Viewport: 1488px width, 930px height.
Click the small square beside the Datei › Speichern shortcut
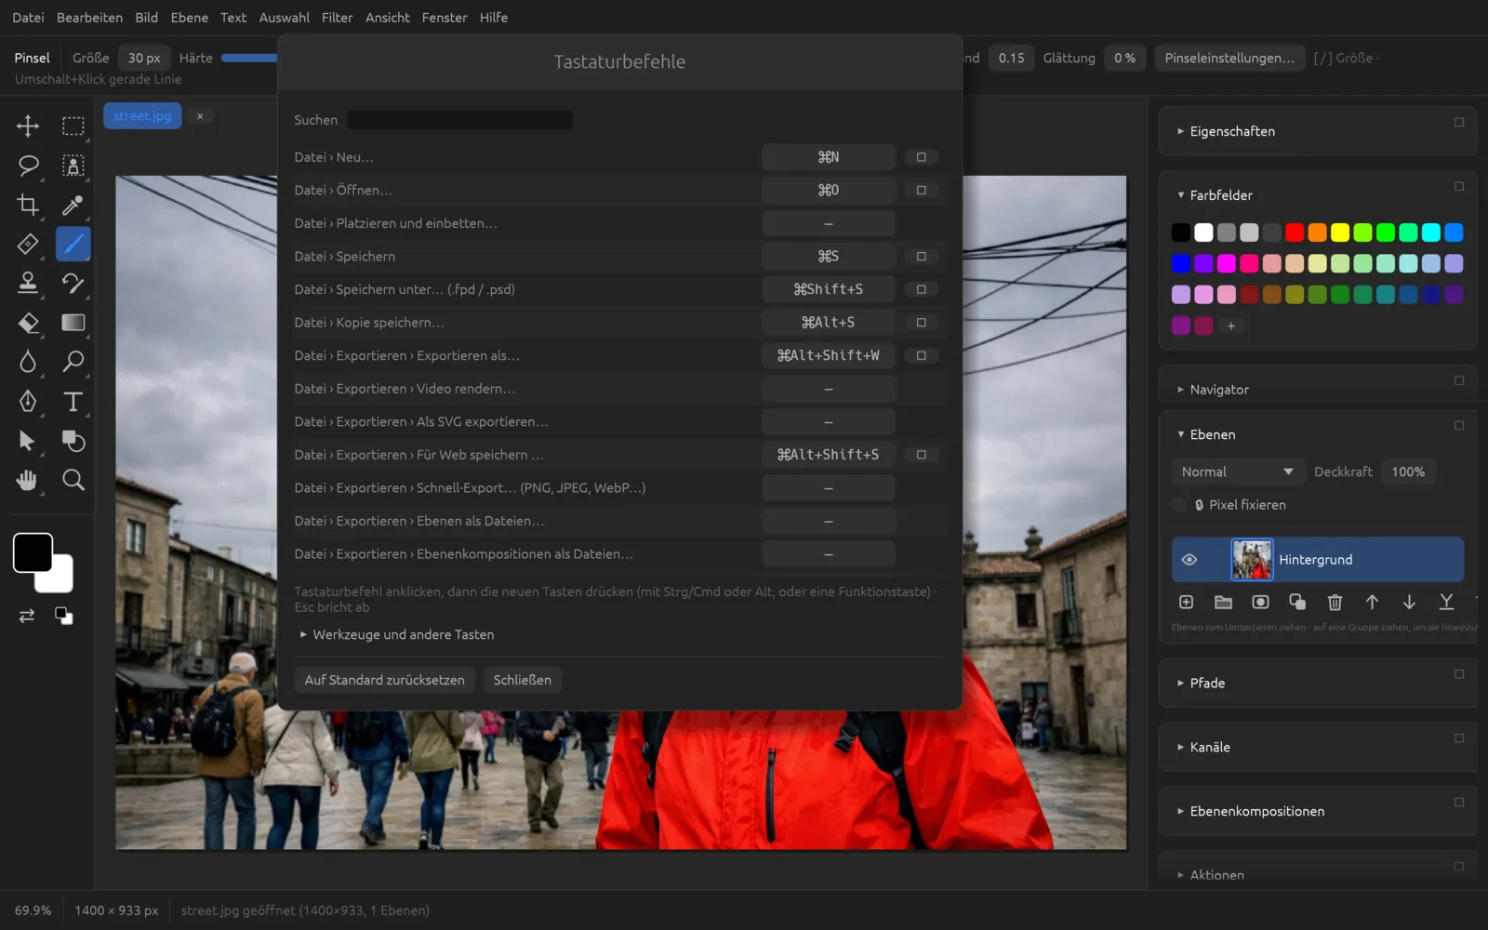922,257
